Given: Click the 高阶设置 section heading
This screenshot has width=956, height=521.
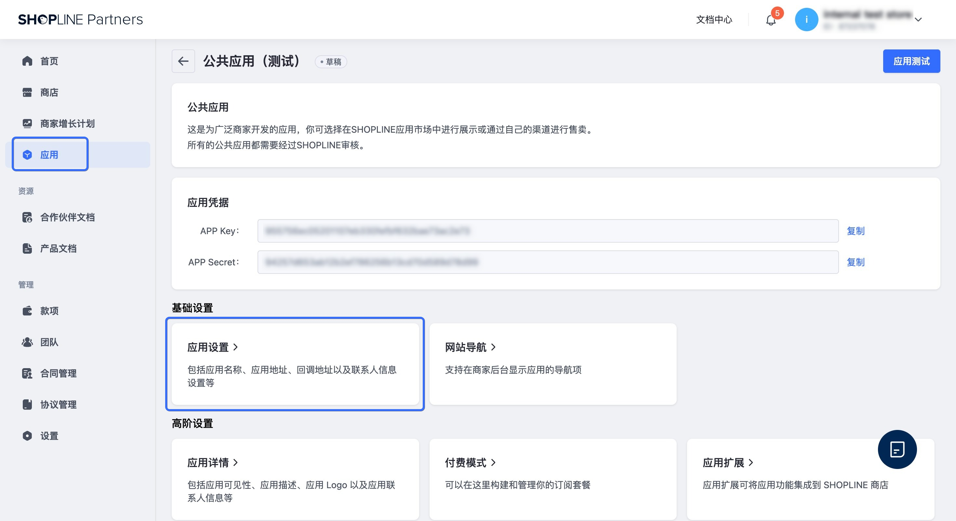Looking at the screenshot, I should (x=192, y=423).
